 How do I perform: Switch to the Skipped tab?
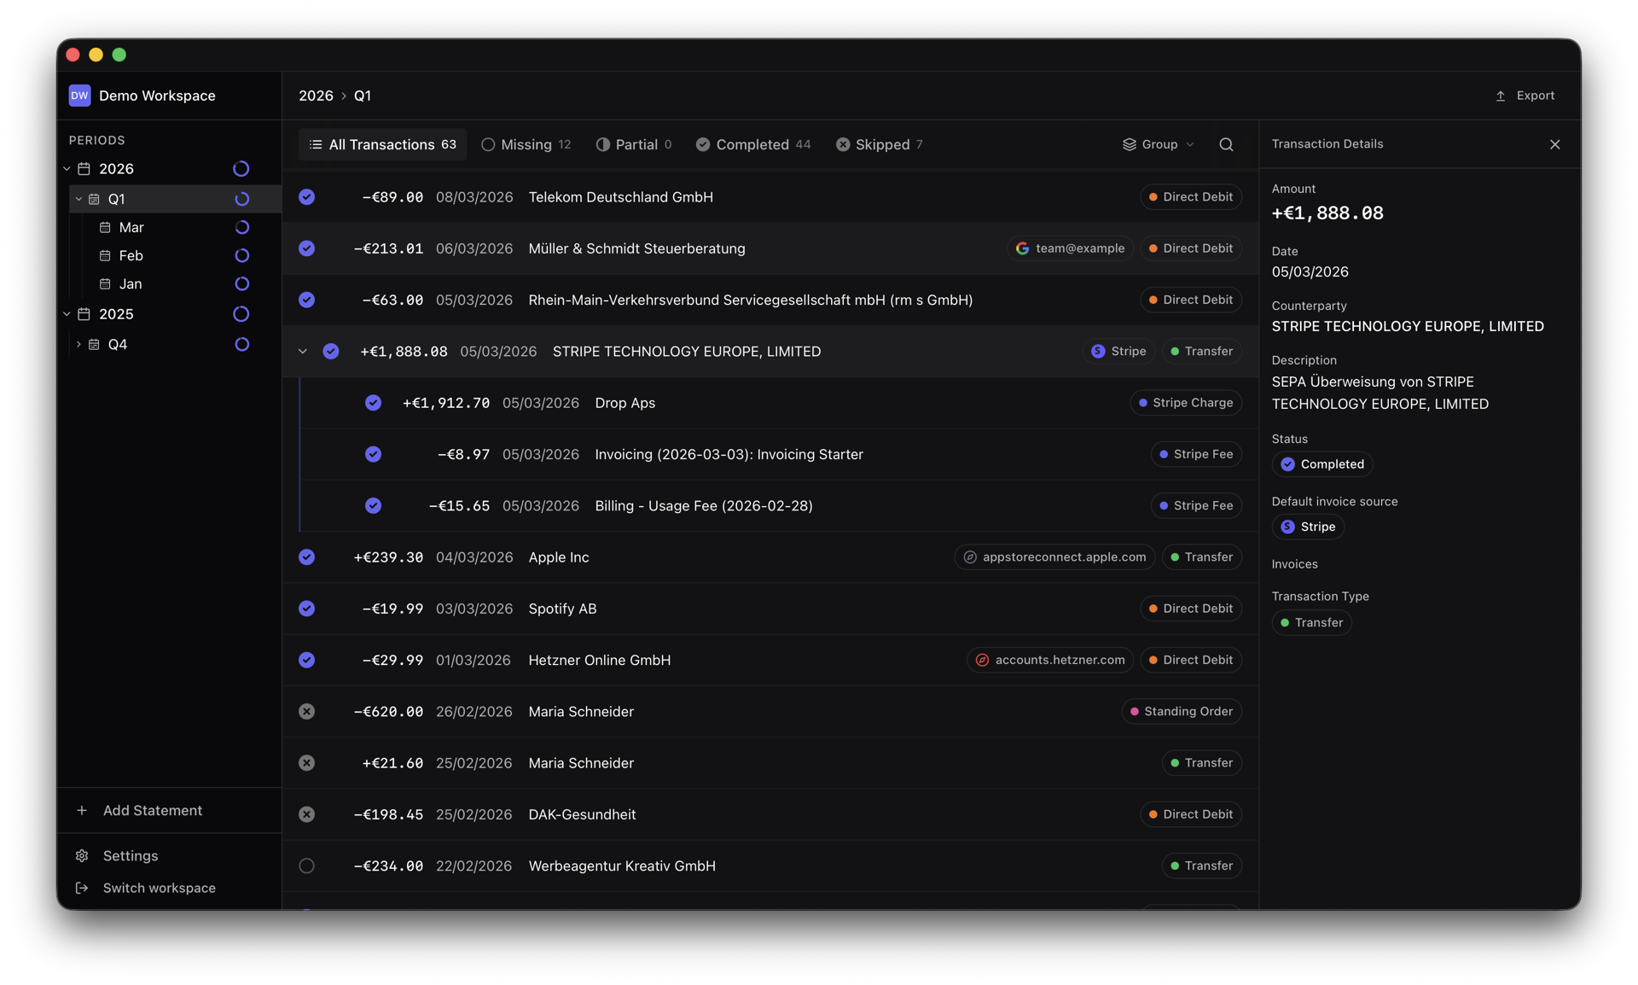(880, 144)
